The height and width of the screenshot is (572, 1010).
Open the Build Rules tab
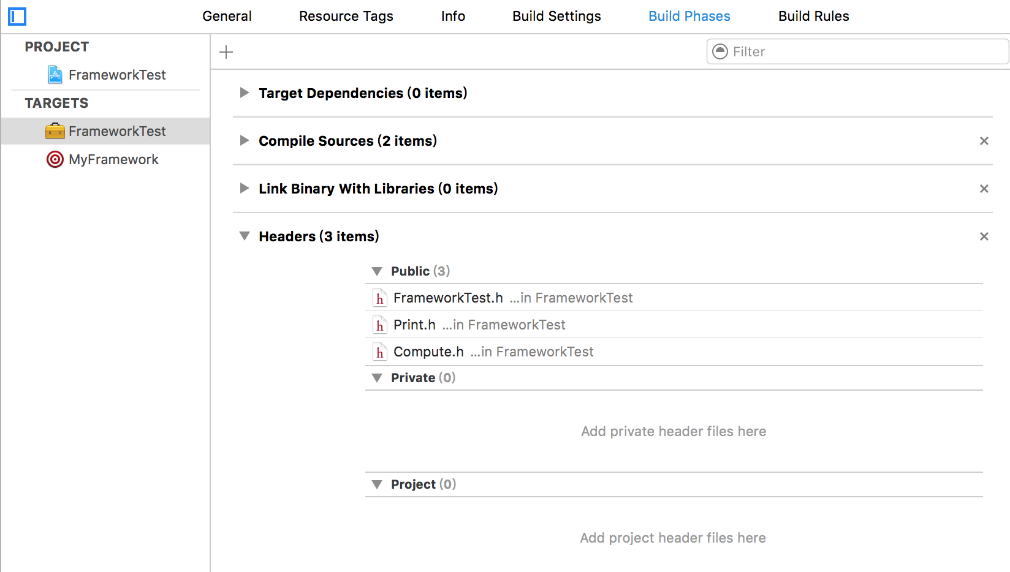(813, 16)
